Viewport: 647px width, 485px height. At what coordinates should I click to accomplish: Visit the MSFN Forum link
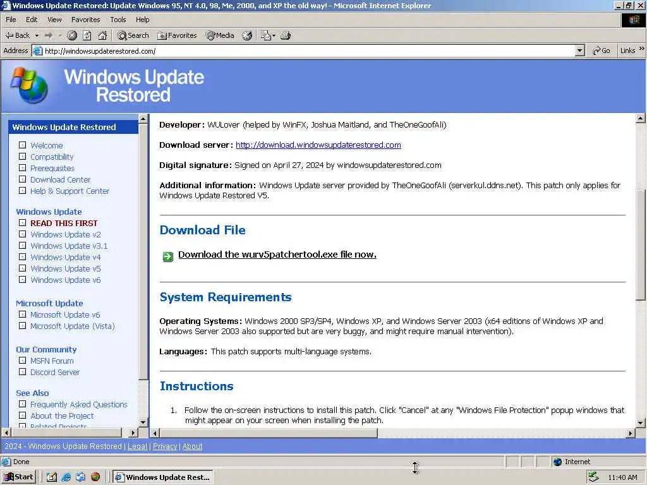pos(52,361)
